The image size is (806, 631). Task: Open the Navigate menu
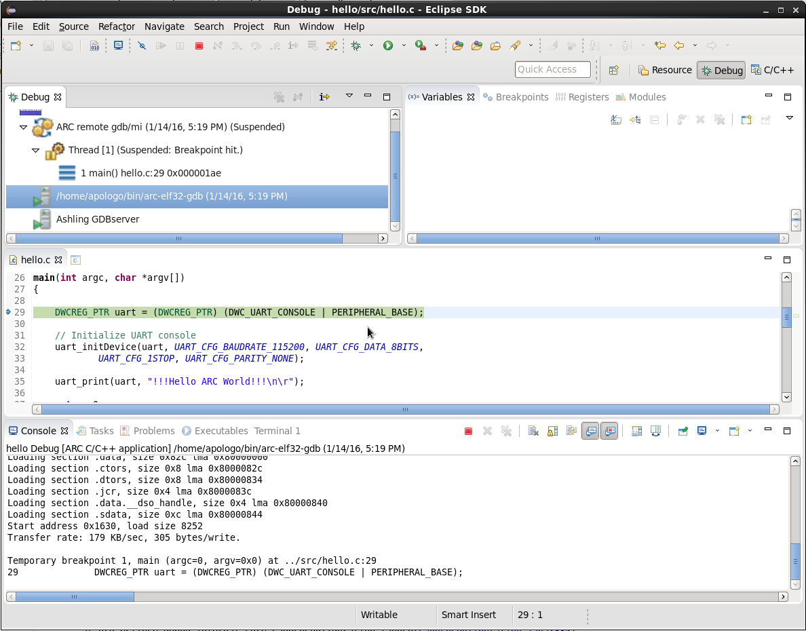point(164,26)
